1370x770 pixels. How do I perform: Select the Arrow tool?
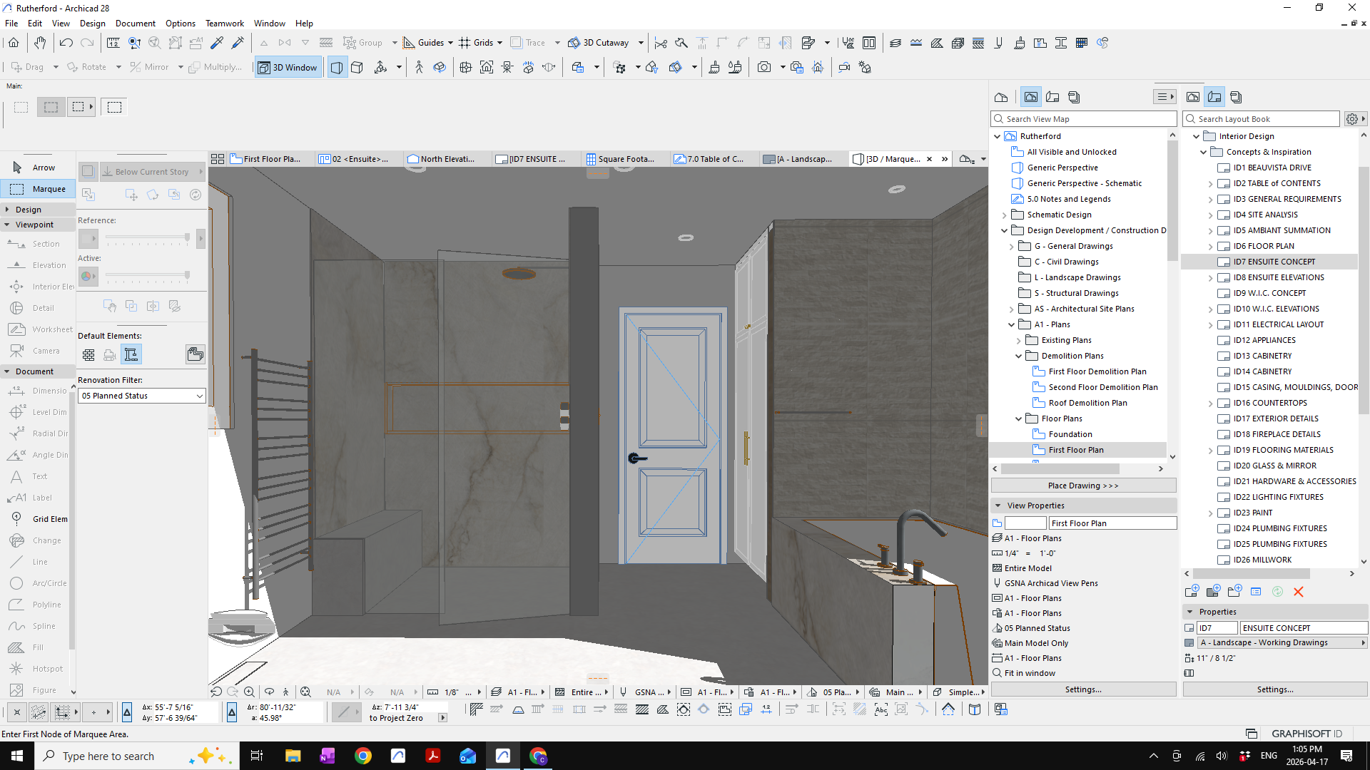pyautogui.click(x=38, y=168)
